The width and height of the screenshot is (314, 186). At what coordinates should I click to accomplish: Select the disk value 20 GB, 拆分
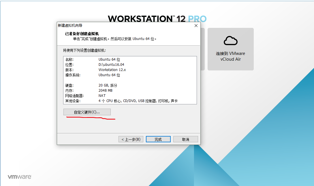click(108, 85)
